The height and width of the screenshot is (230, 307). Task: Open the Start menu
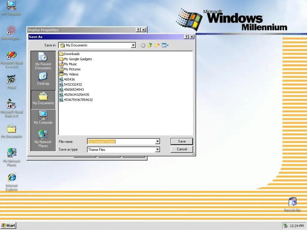pos(8,226)
